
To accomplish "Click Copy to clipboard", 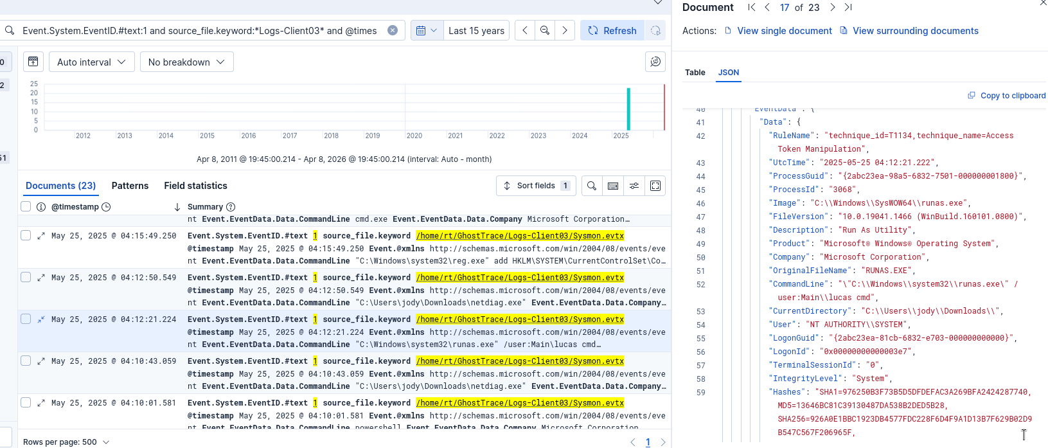I will [1007, 95].
